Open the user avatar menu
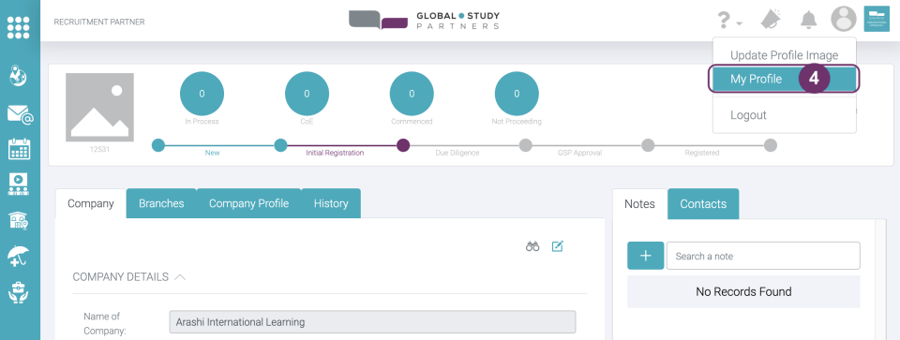The height and width of the screenshot is (340, 900). [x=844, y=19]
